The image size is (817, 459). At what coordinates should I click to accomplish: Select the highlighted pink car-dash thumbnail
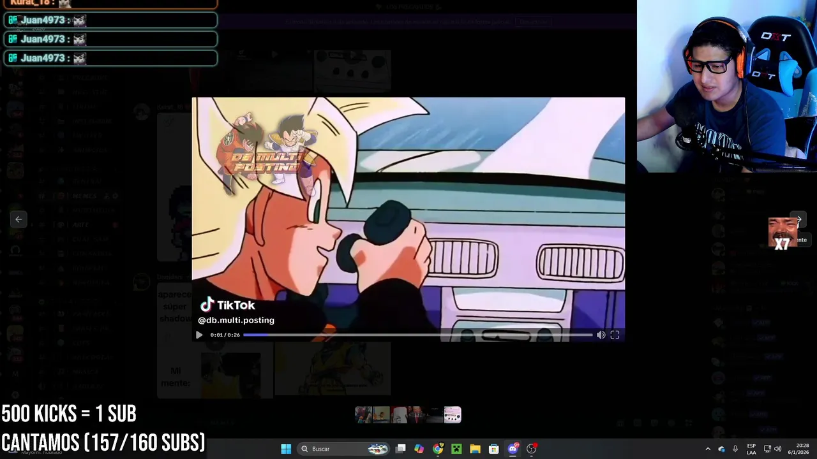(x=453, y=415)
